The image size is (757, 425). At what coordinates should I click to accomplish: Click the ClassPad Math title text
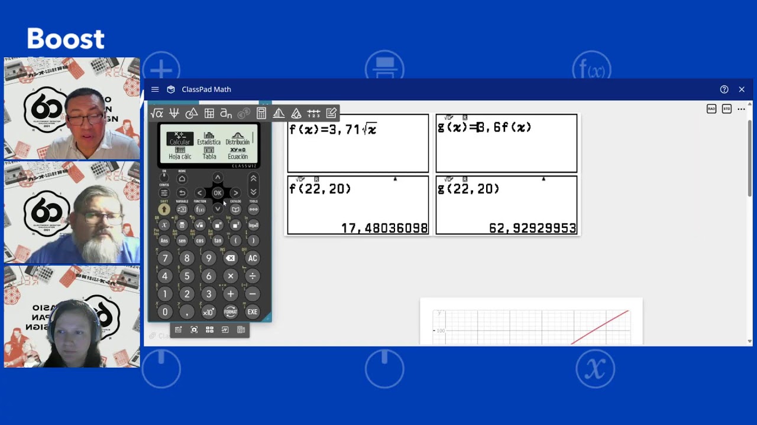click(x=206, y=89)
